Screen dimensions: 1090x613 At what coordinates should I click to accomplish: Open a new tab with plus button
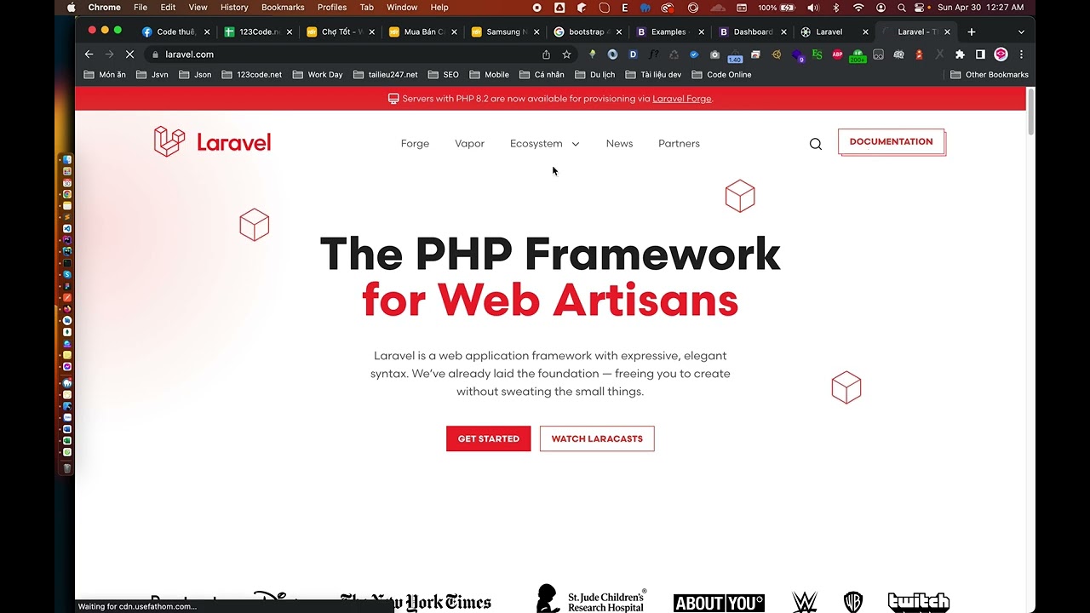972,32
